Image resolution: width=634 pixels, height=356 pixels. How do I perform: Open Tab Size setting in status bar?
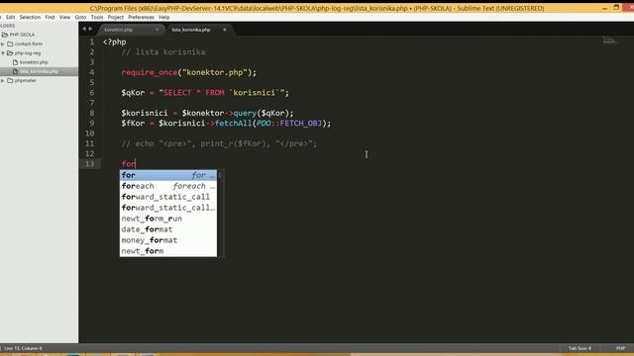tap(580, 348)
